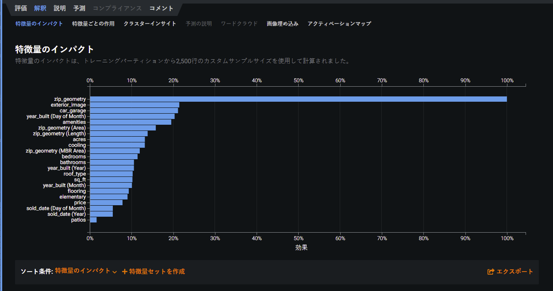This screenshot has width=553, height=291.
Task: Click the year_built (Year) label
Action: [x=67, y=168]
